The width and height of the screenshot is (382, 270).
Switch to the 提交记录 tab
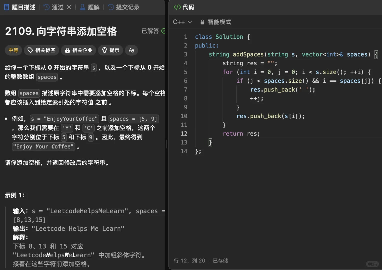coord(124,7)
